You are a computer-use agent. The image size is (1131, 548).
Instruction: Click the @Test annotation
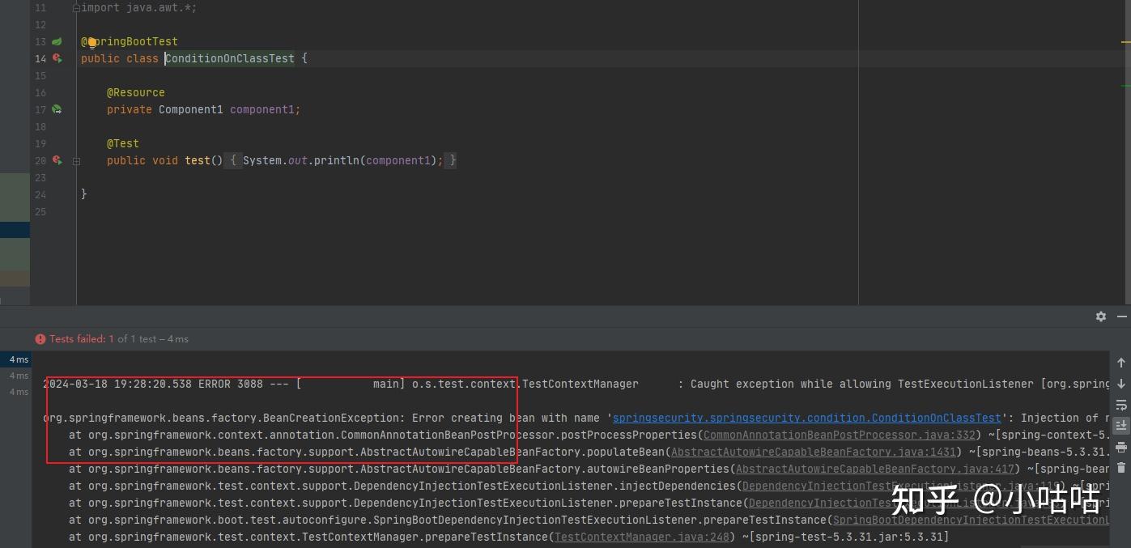(x=123, y=143)
